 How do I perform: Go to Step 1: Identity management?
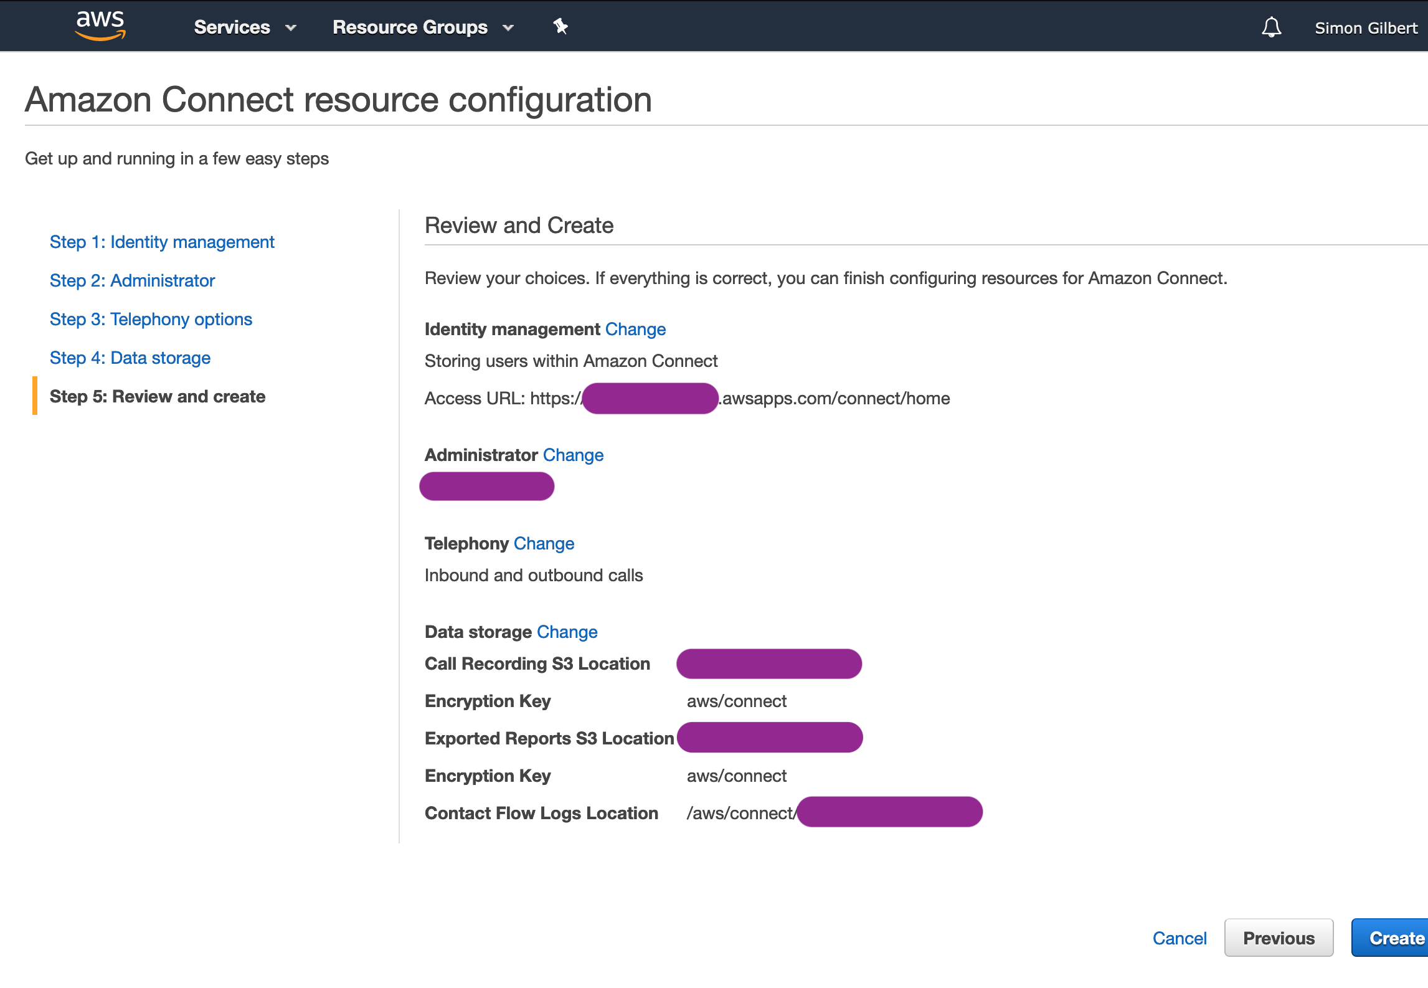click(162, 242)
